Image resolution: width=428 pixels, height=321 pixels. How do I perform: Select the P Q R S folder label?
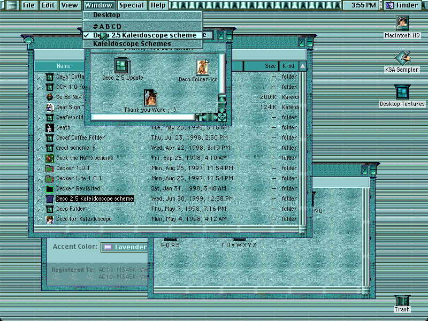point(171,245)
